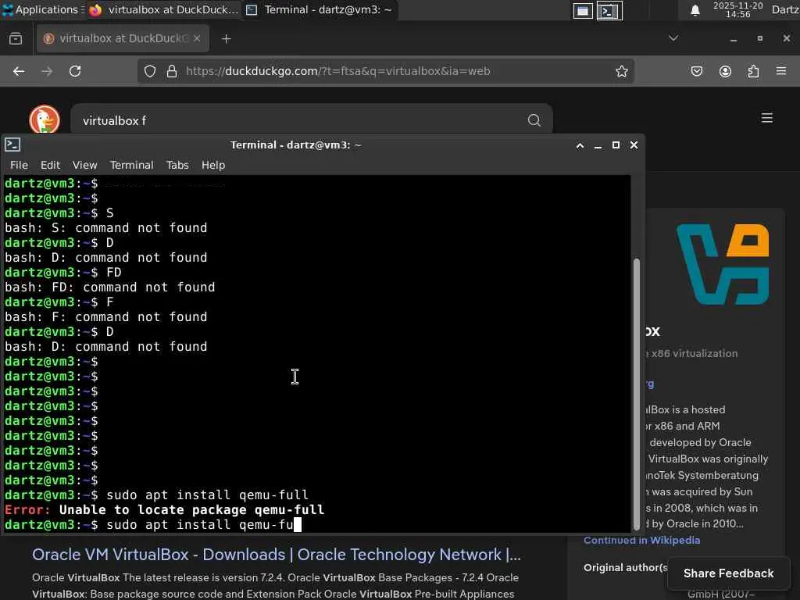This screenshot has width=800, height=600.
Task: Click the terminal vertical scrollbar
Action: coord(636,395)
